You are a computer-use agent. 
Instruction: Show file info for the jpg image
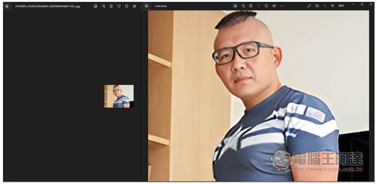pyautogui.click(x=126, y=6)
